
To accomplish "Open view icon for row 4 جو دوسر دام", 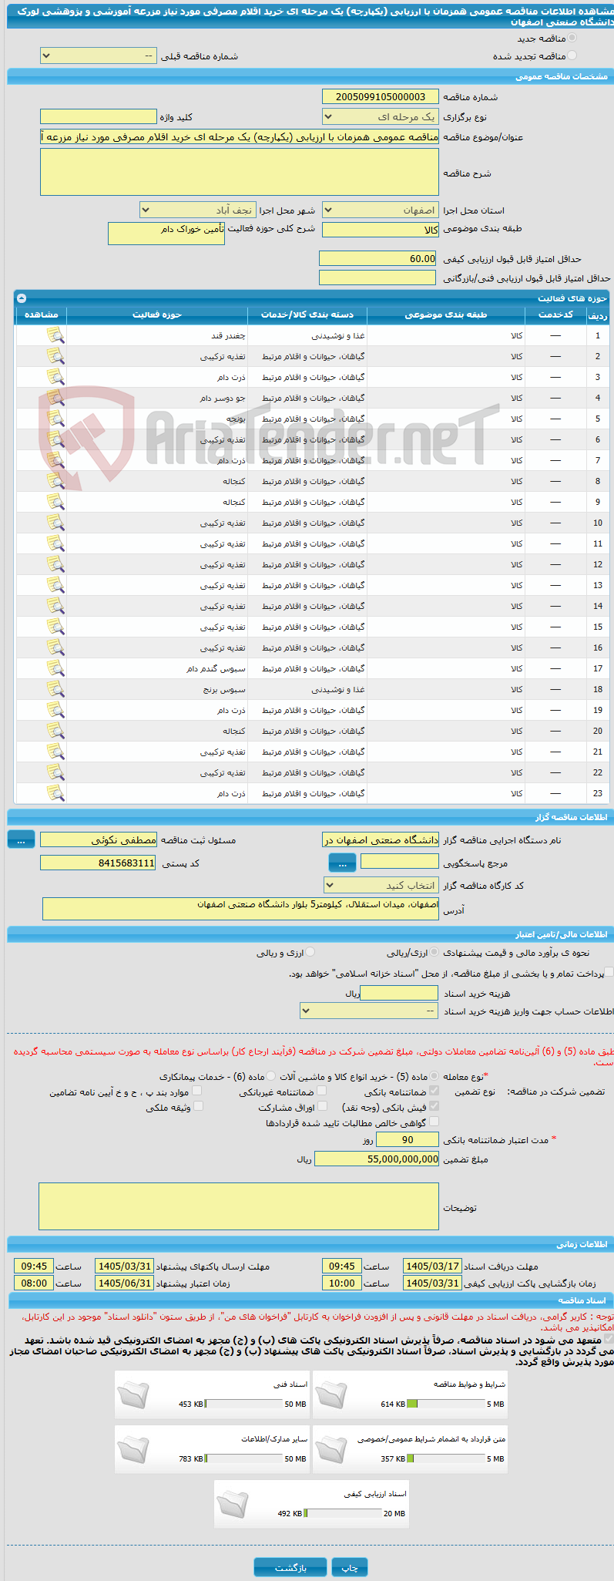I will pyautogui.click(x=55, y=398).
